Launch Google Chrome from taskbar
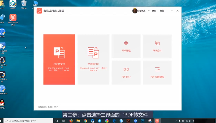The width and height of the screenshot is (216, 123). 85,121
